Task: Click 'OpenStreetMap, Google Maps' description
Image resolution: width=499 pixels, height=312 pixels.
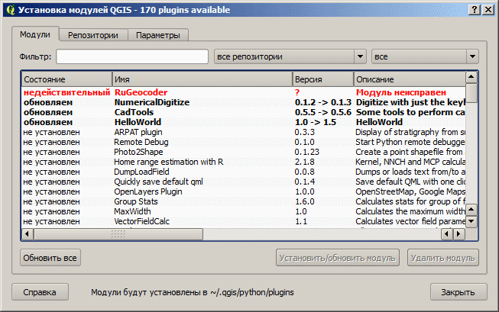Action: tap(410, 191)
